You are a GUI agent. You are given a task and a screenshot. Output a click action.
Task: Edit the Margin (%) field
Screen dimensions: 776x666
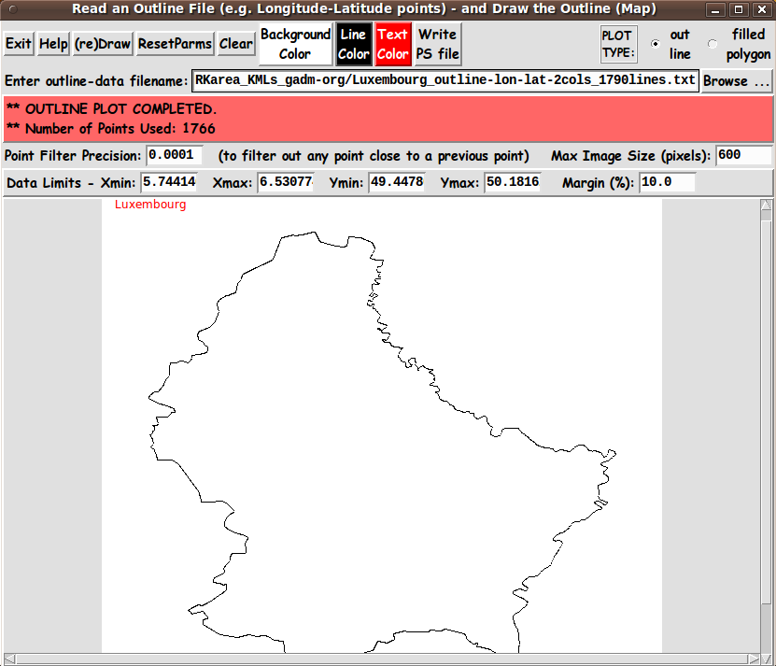668,182
